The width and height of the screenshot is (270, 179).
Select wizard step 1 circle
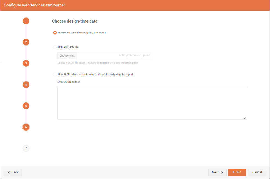click(x=26, y=21)
